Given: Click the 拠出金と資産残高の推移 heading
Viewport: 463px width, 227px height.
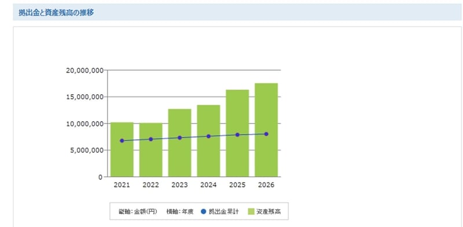Looking at the screenshot, I should tap(56, 13).
